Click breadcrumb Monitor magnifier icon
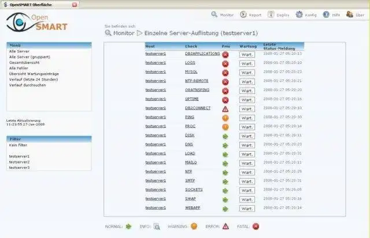The width and height of the screenshot is (370, 238). click(108, 33)
